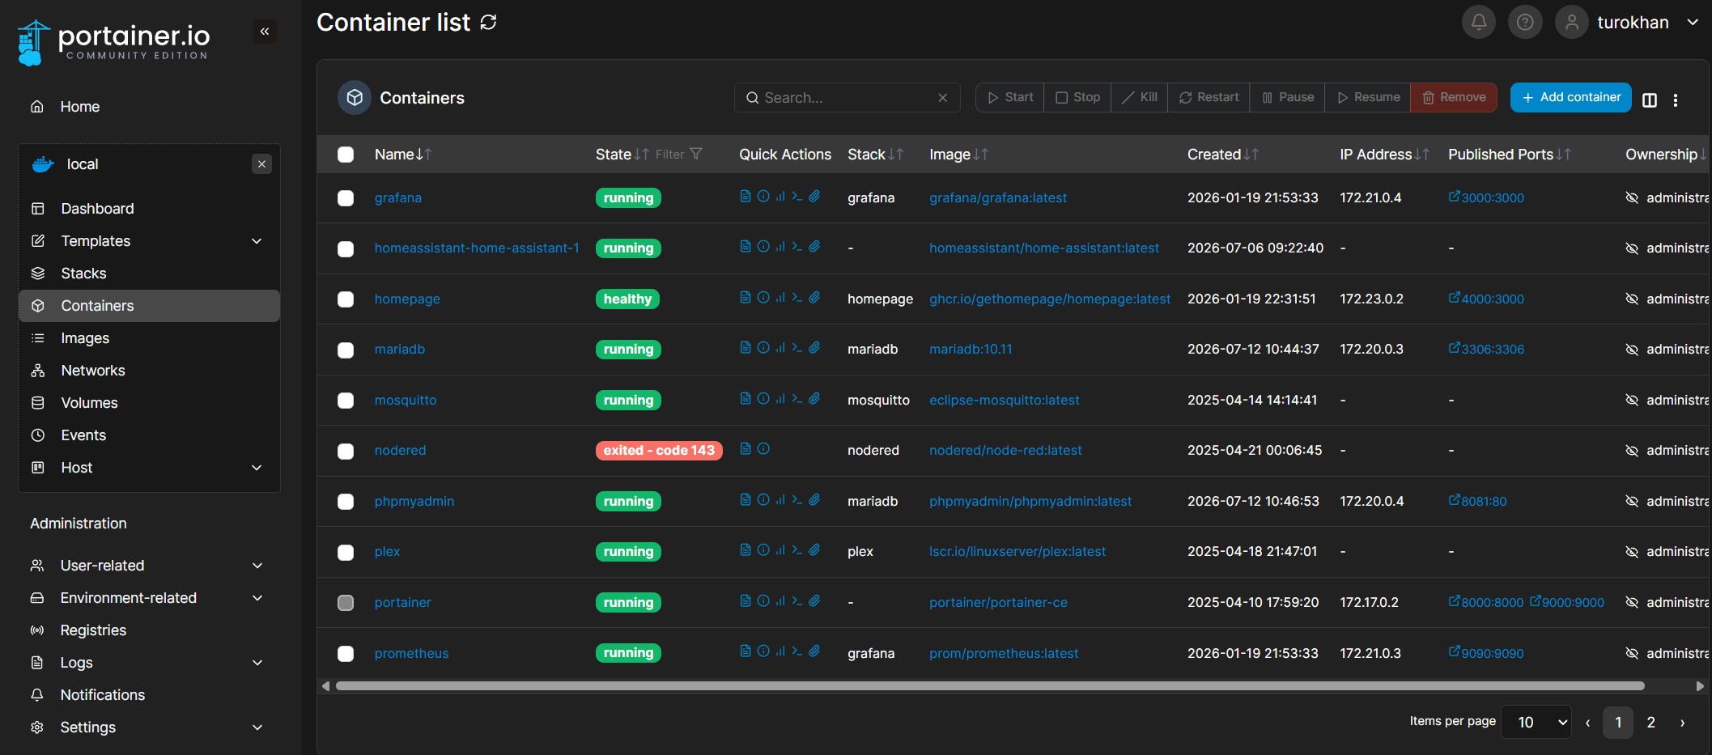Screen dimensions: 1712x755
Task: Open published port 4000:3000 link
Action: pos(1486,299)
